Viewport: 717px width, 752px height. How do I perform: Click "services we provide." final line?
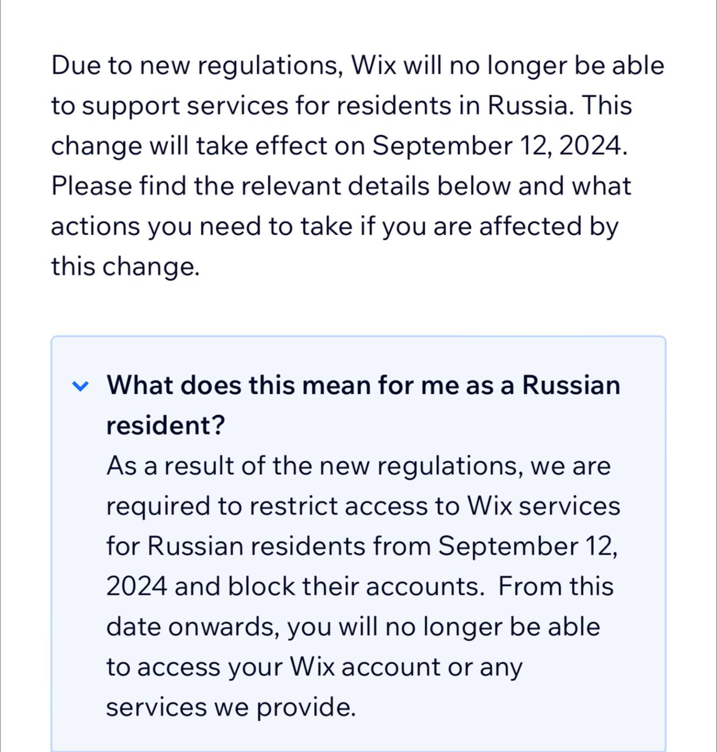click(x=231, y=707)
